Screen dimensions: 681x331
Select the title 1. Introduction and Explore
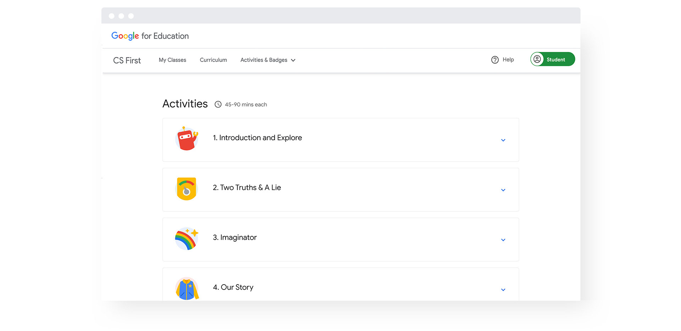tap(258, 138)
